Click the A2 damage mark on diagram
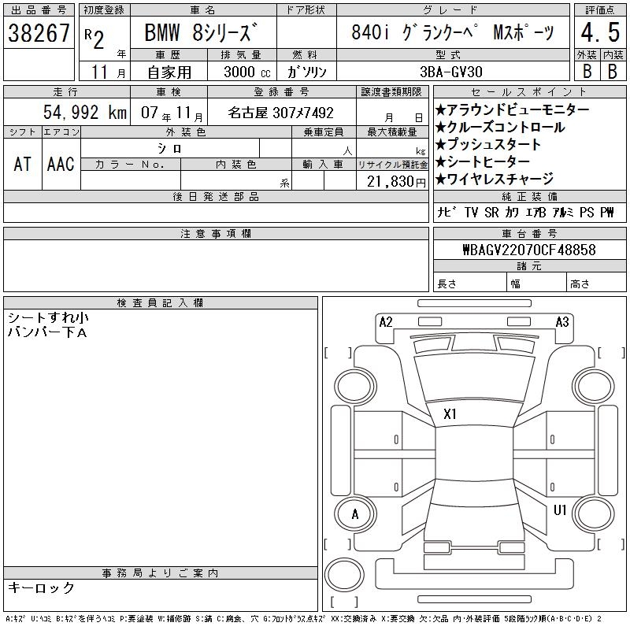 coord(386,322)
